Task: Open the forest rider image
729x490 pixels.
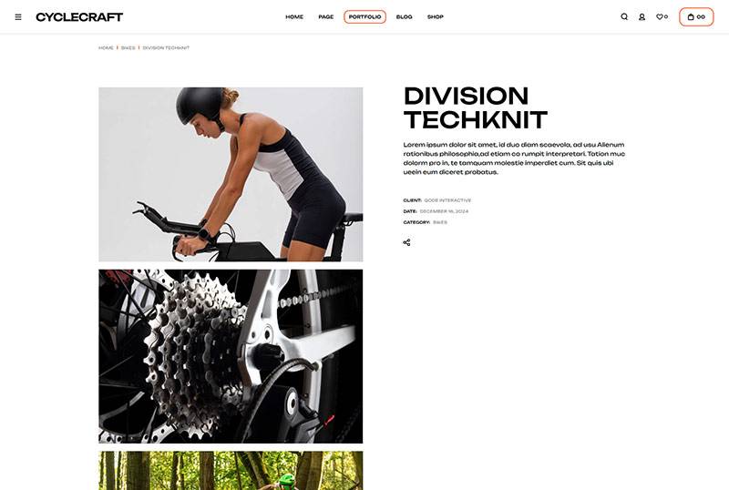Action: (x=231, y=471)
